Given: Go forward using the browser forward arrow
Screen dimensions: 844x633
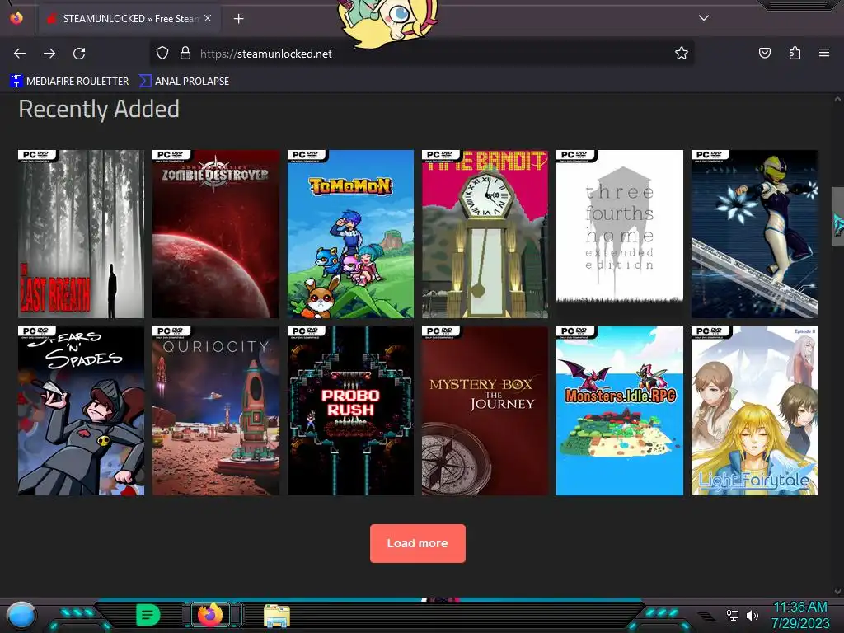Looking at the screenshot, I should coord(49,54).
